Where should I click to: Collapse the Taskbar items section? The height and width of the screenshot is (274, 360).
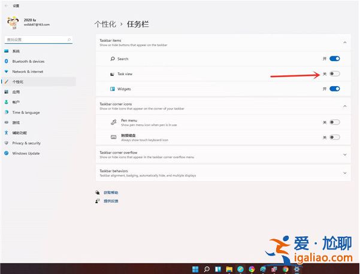(344, 42)
